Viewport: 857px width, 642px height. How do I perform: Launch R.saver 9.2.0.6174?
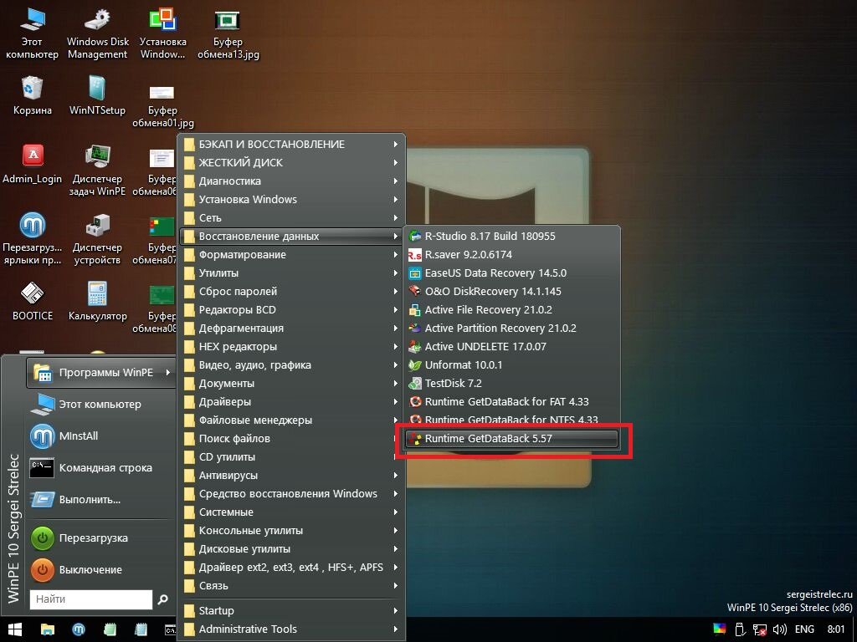coord(511,255)
